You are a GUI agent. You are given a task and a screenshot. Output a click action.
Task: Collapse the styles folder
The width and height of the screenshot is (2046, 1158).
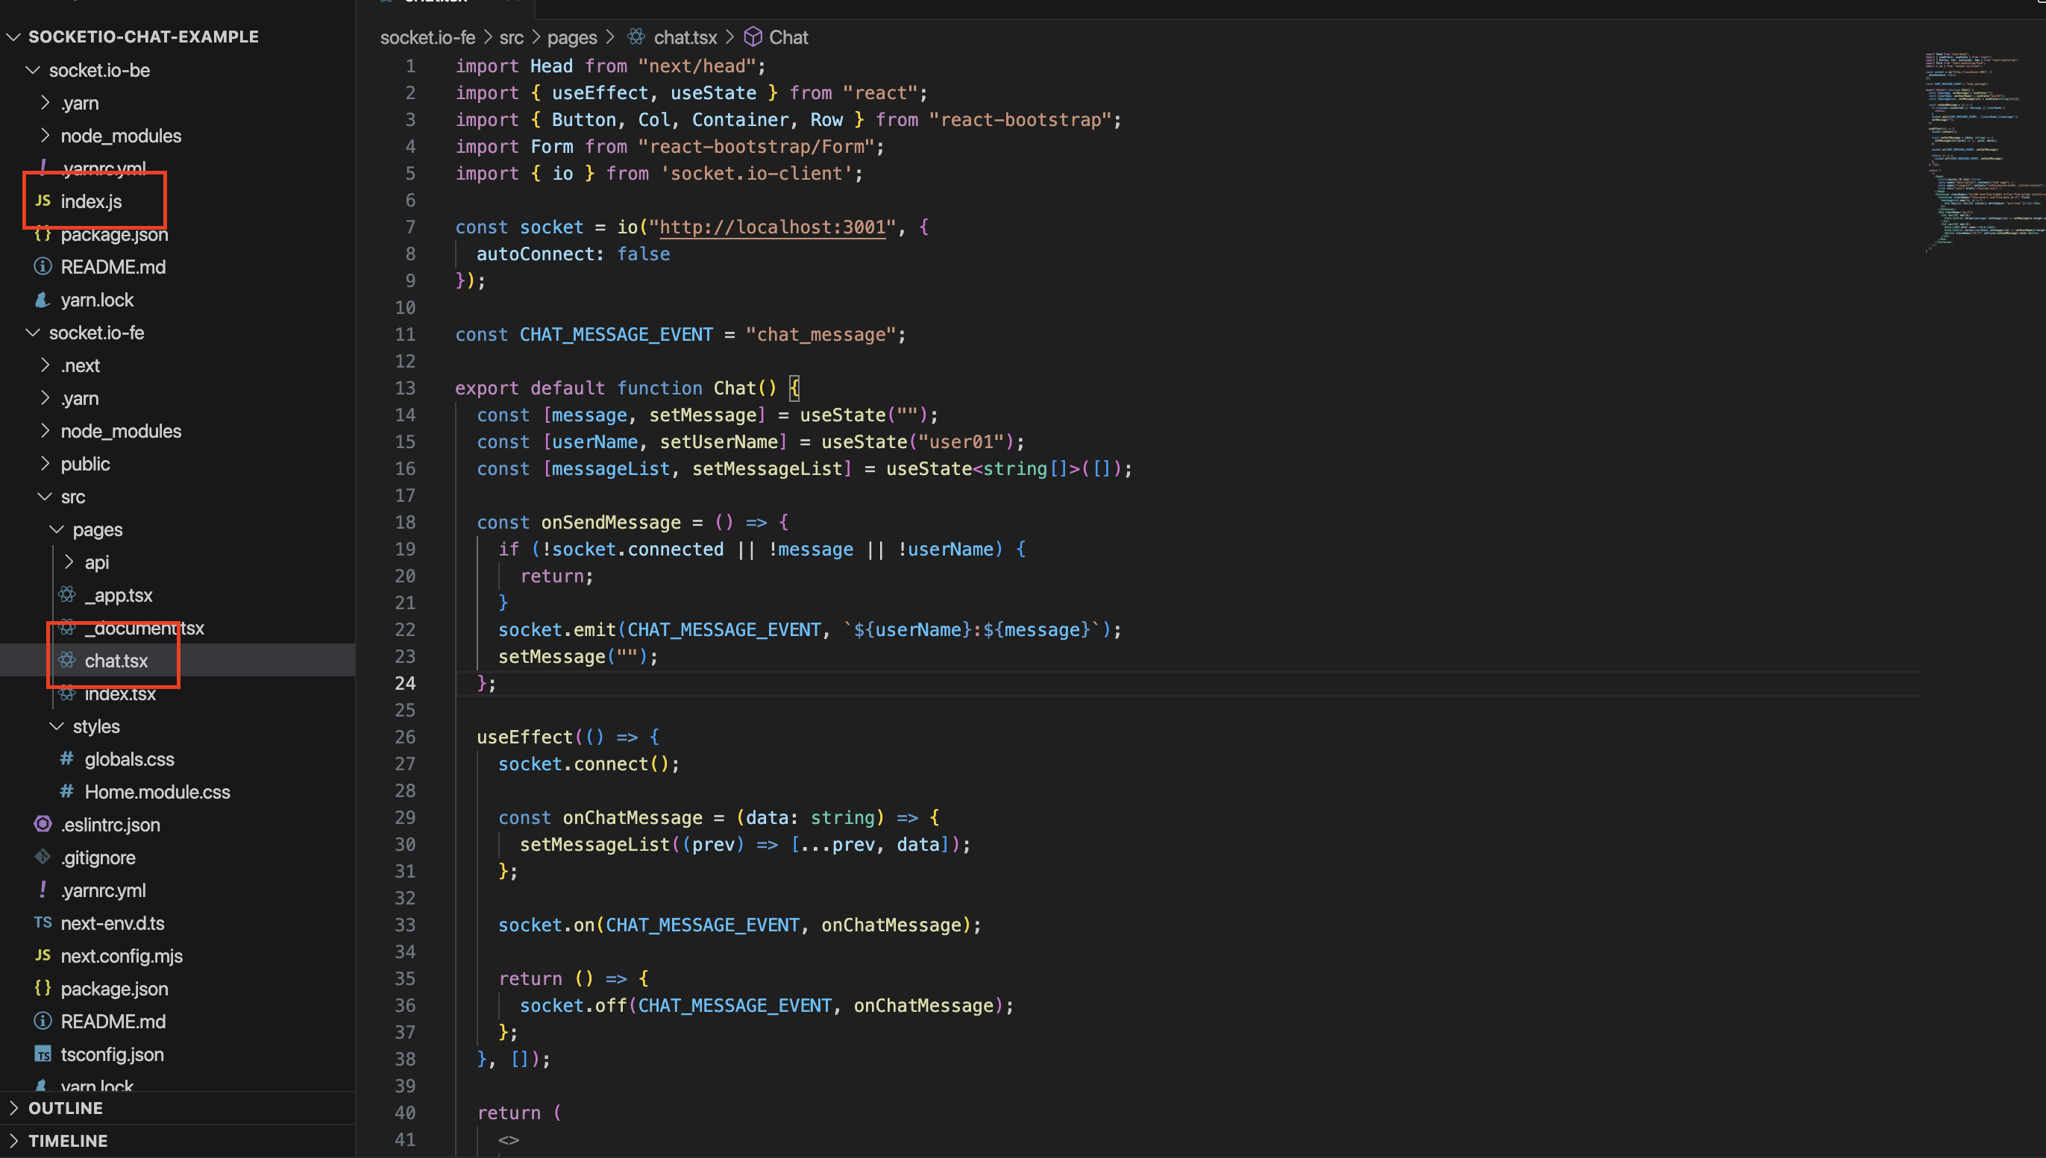(57, 726)
